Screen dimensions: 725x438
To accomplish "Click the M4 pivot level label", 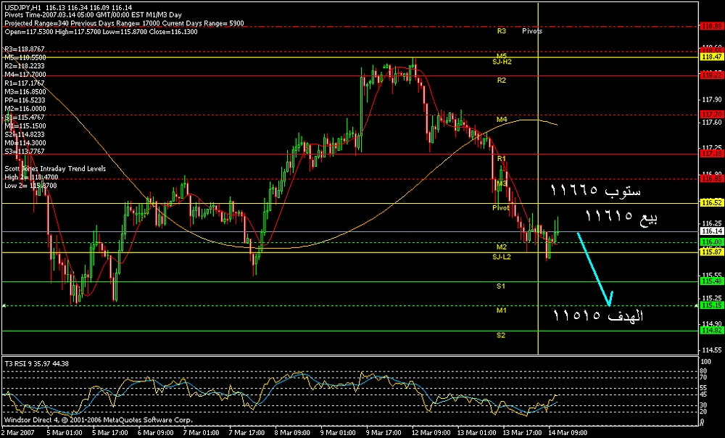I will click(x=501, y=119).
